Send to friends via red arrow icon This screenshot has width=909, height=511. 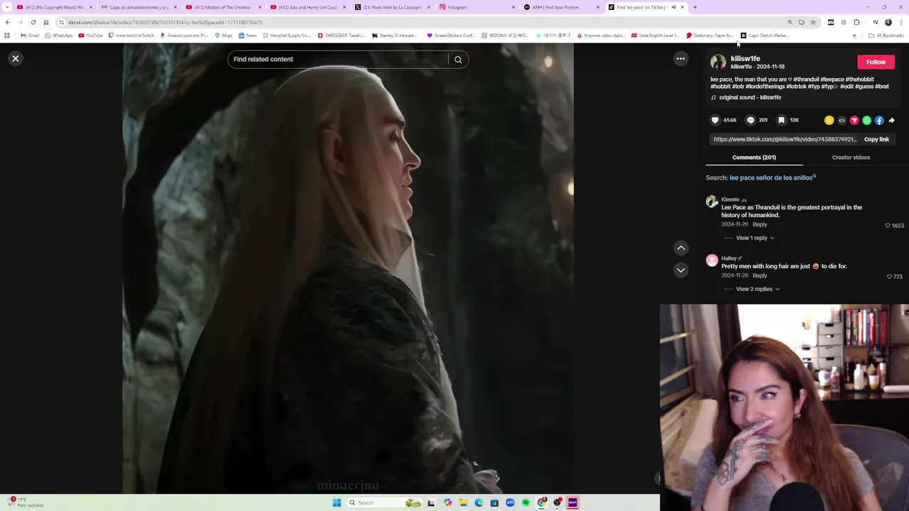[x=854, y=121]
